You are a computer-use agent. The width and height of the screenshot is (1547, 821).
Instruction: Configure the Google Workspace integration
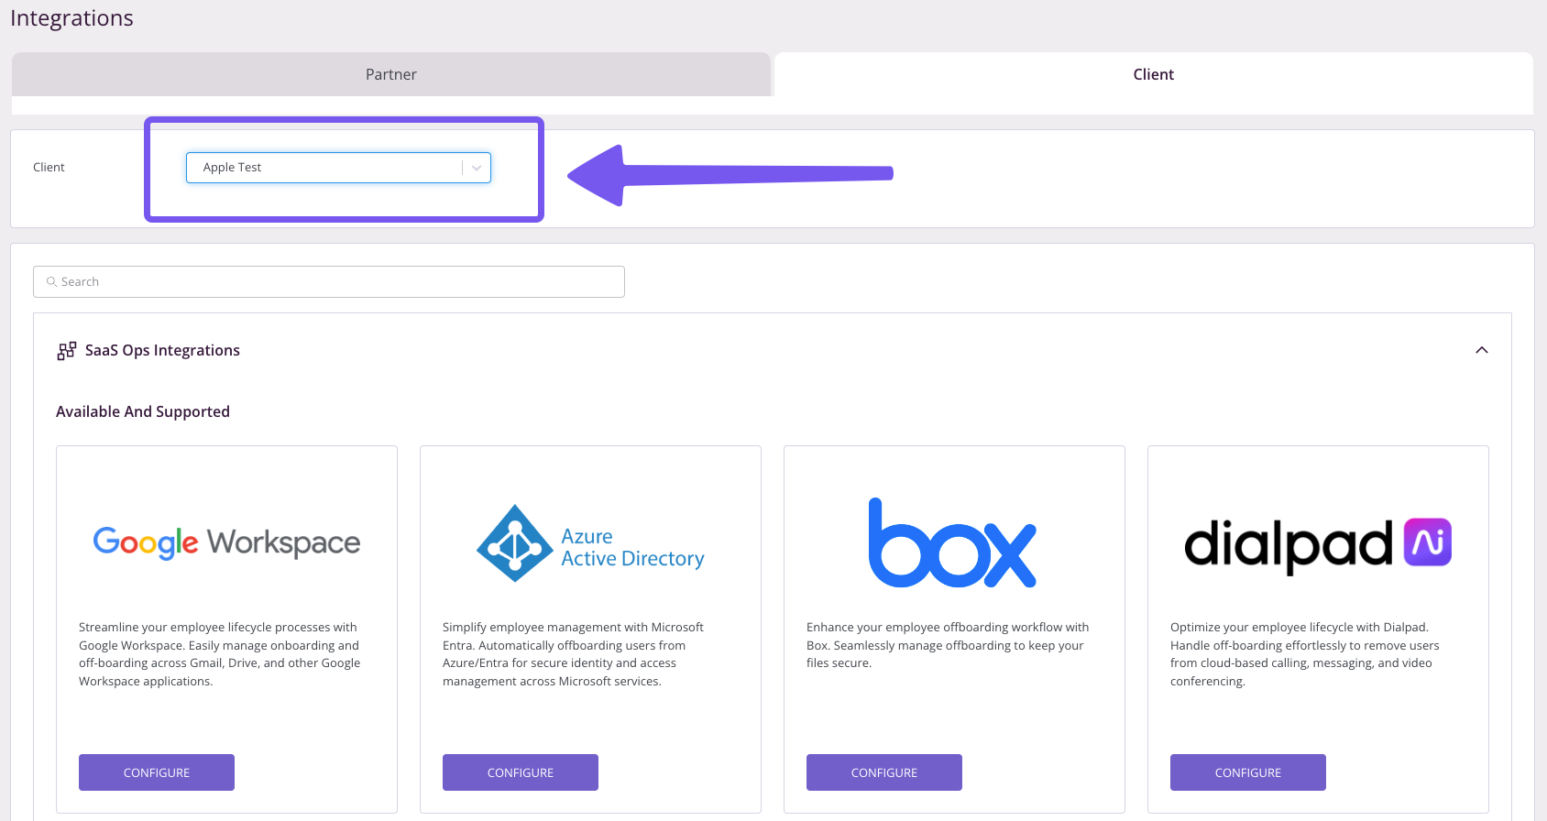pos(157,772)
